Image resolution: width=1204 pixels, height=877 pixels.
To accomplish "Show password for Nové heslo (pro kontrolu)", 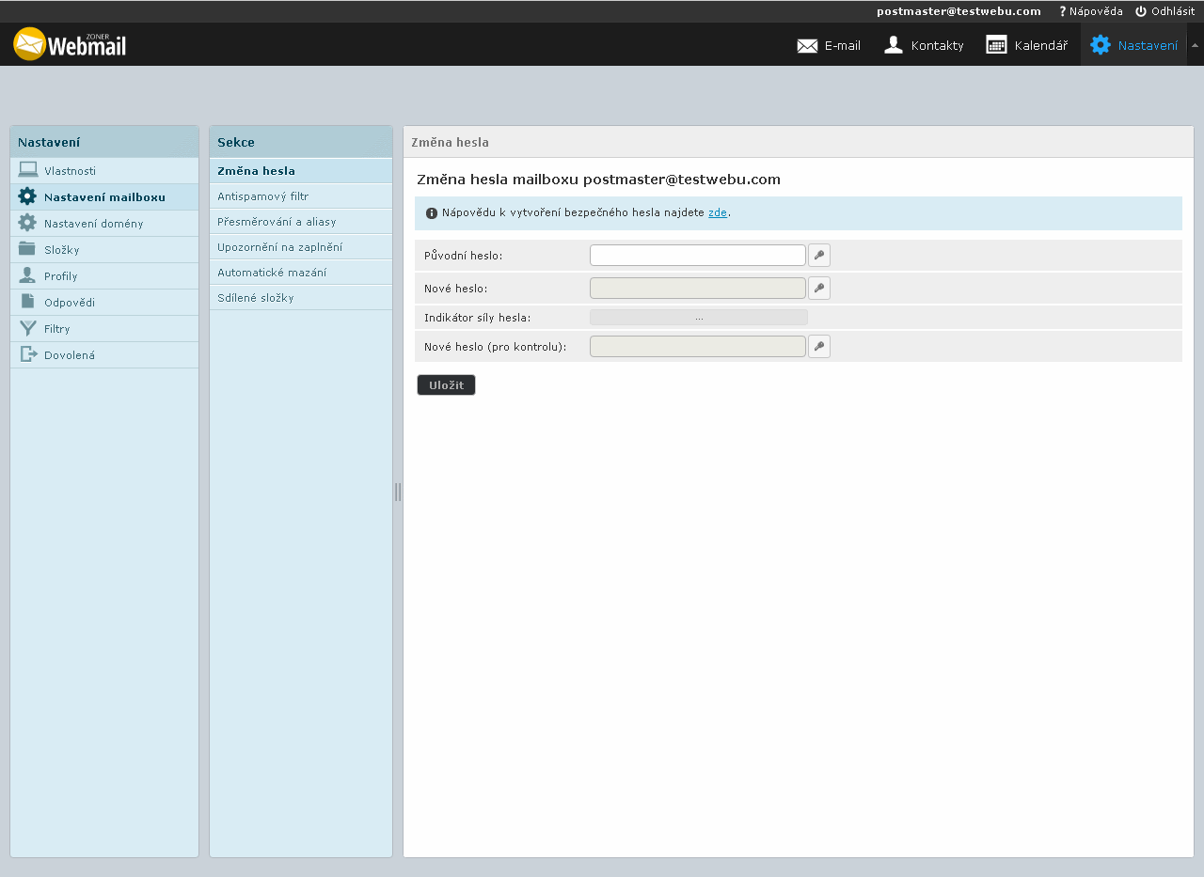I will [819, 347].
